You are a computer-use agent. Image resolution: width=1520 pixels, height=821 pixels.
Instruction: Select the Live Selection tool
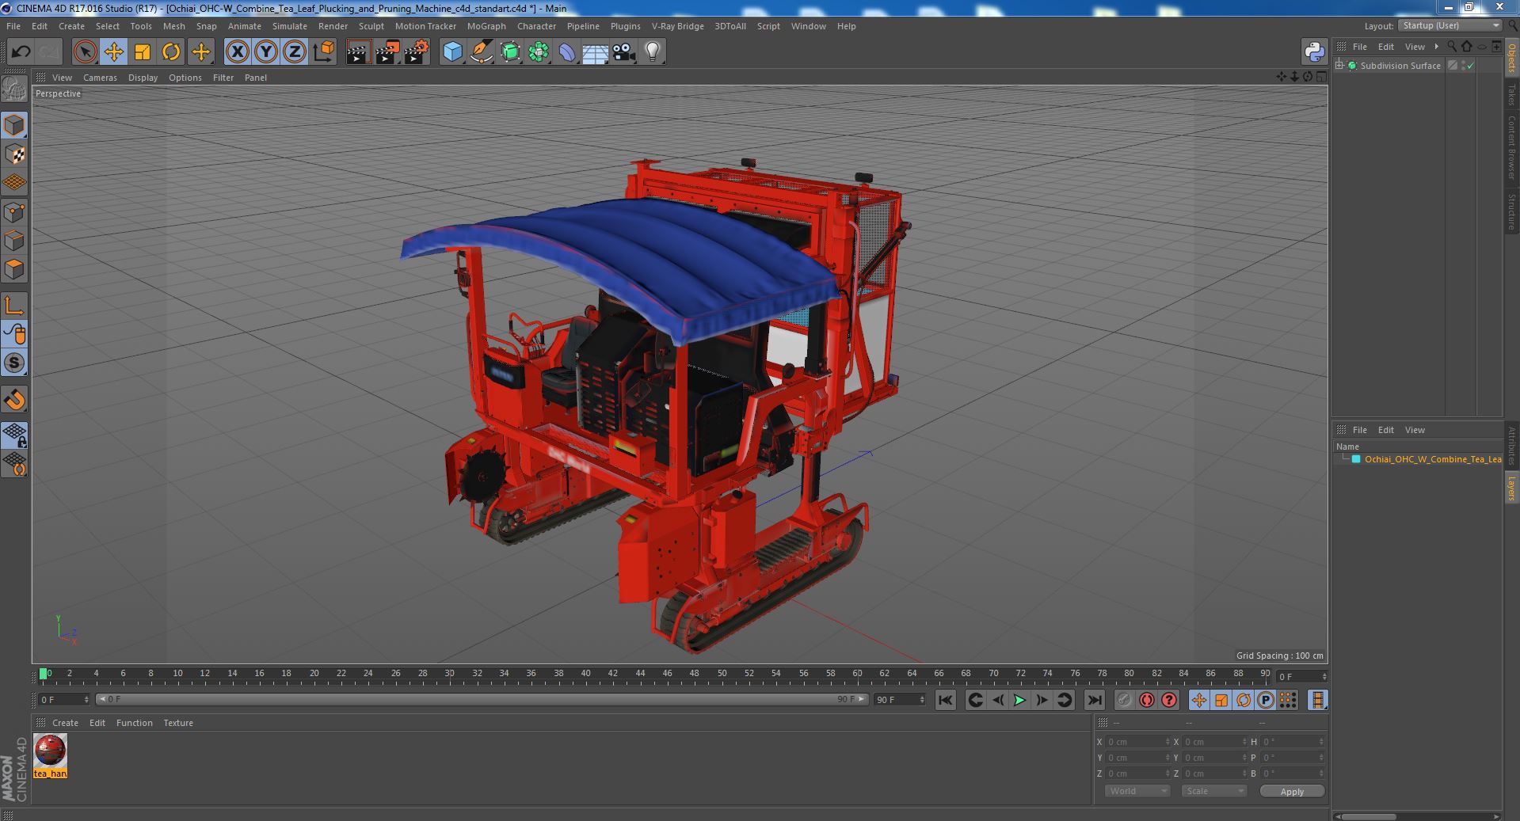(x=85, y=52)
